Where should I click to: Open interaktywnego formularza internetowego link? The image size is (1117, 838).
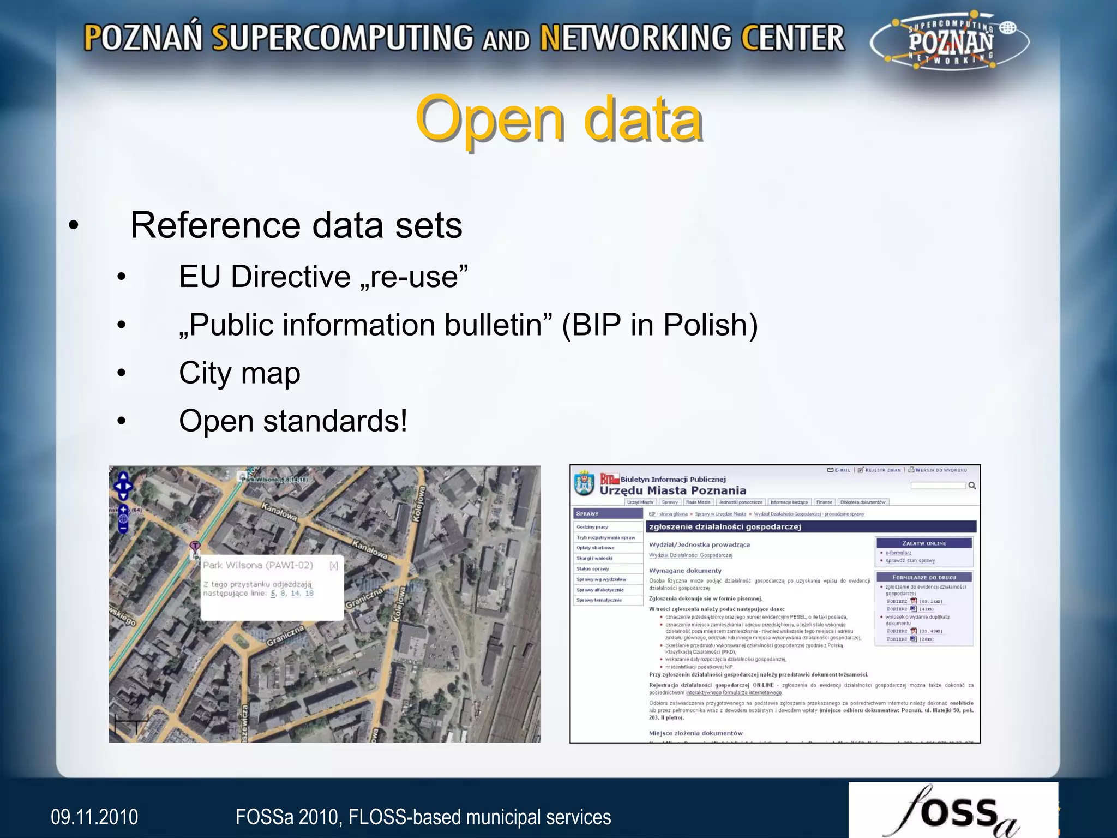coord(734,693)
